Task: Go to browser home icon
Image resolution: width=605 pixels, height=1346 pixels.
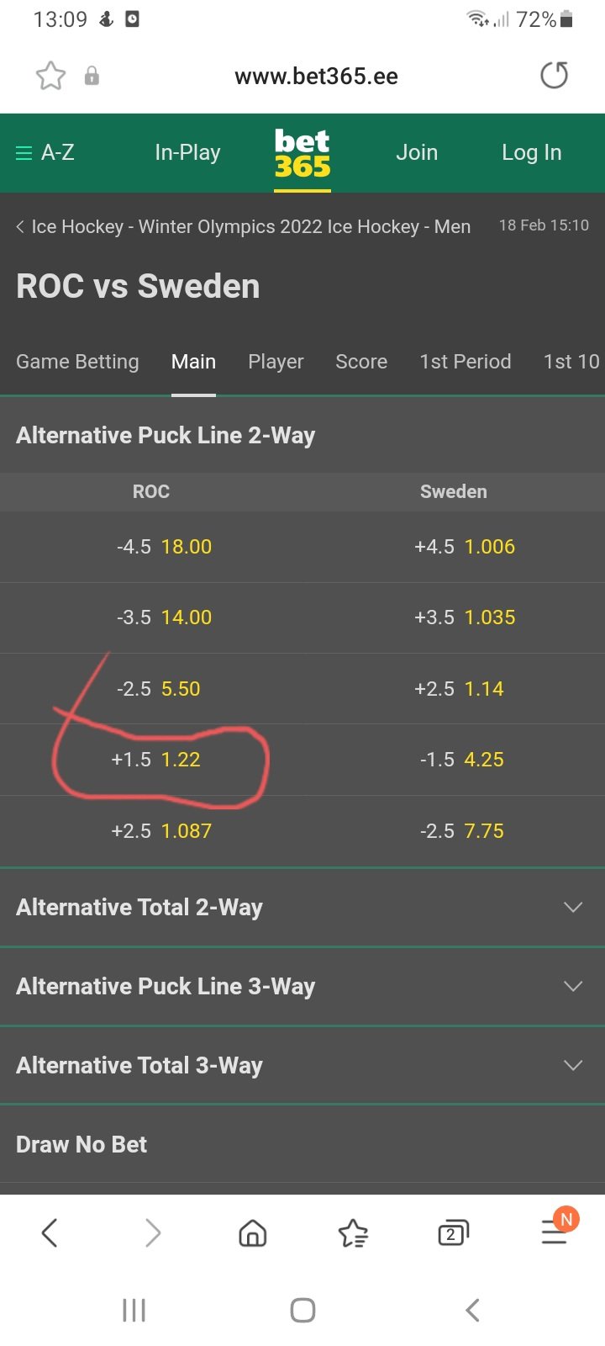Action: click(252, 1233)
